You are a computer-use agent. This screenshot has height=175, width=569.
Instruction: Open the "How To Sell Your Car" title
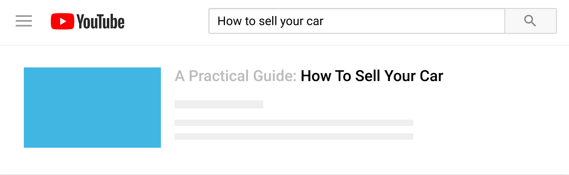point(372,76)
